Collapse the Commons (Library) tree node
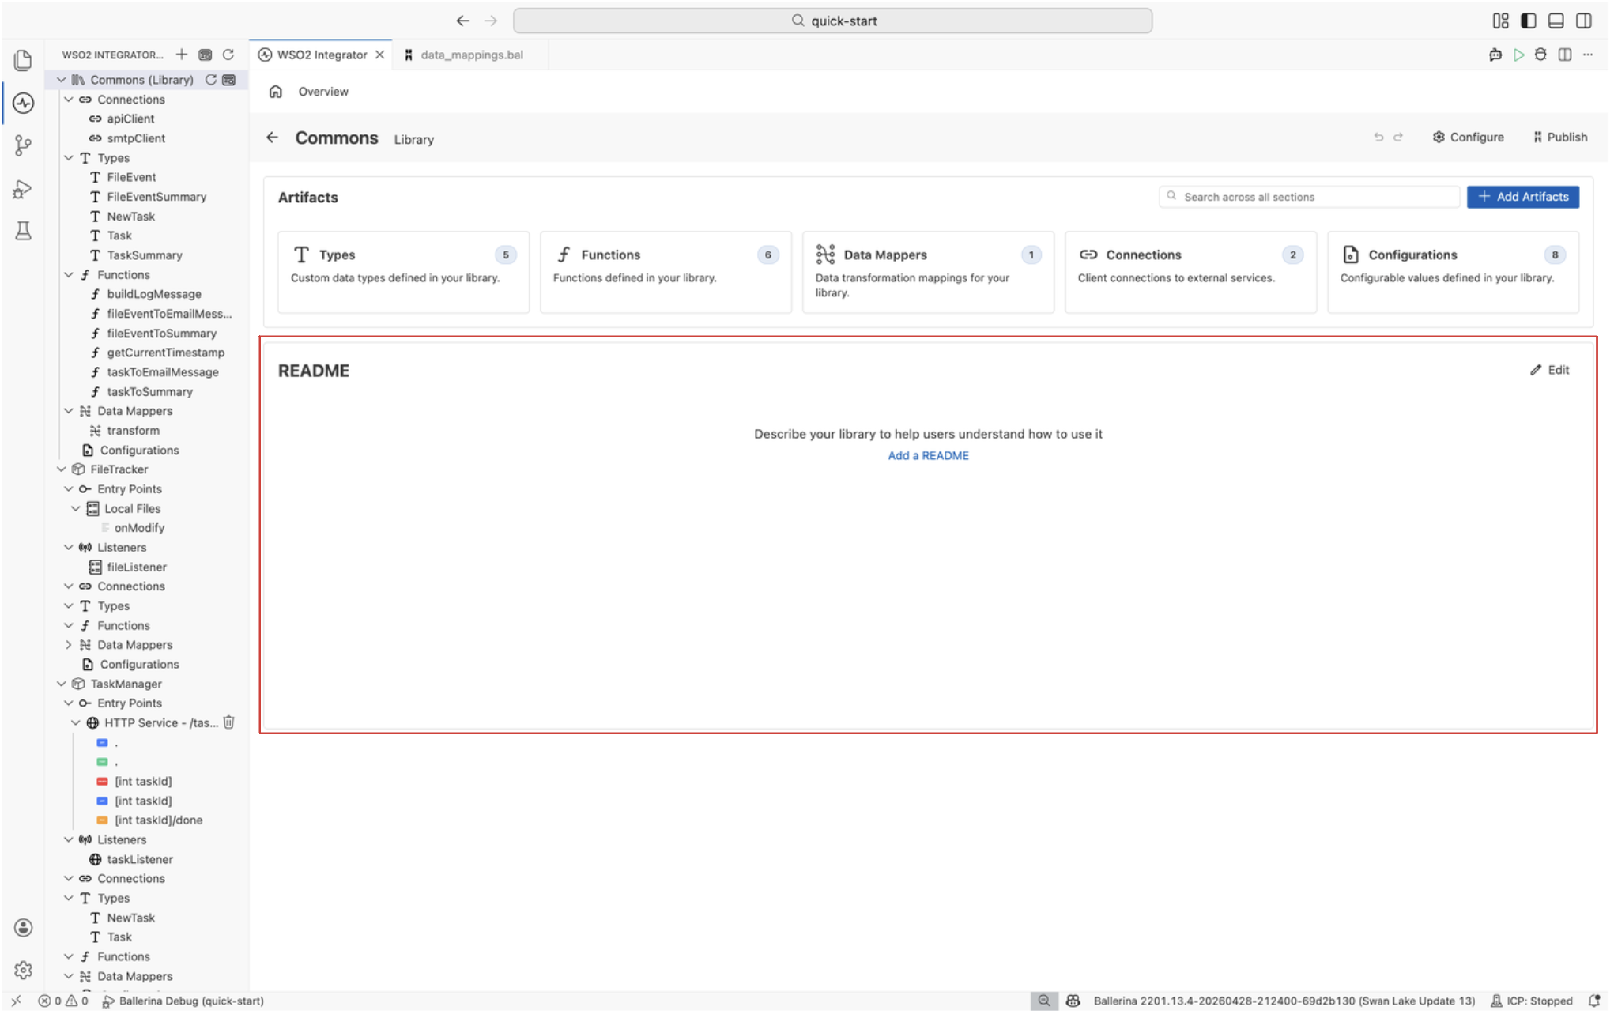Viewport: 1614px width, 1018px height. [x=62, y=80]
